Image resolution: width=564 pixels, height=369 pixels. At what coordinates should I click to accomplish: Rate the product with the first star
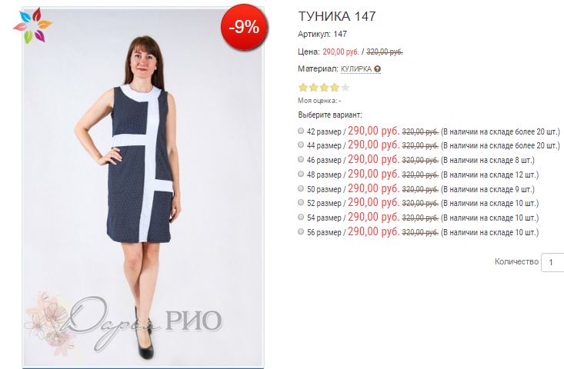click(303, 88)
